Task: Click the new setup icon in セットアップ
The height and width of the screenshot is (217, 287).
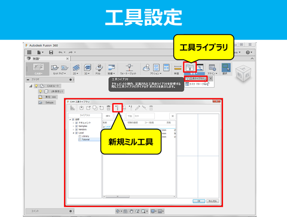Action: pos(54,67)
